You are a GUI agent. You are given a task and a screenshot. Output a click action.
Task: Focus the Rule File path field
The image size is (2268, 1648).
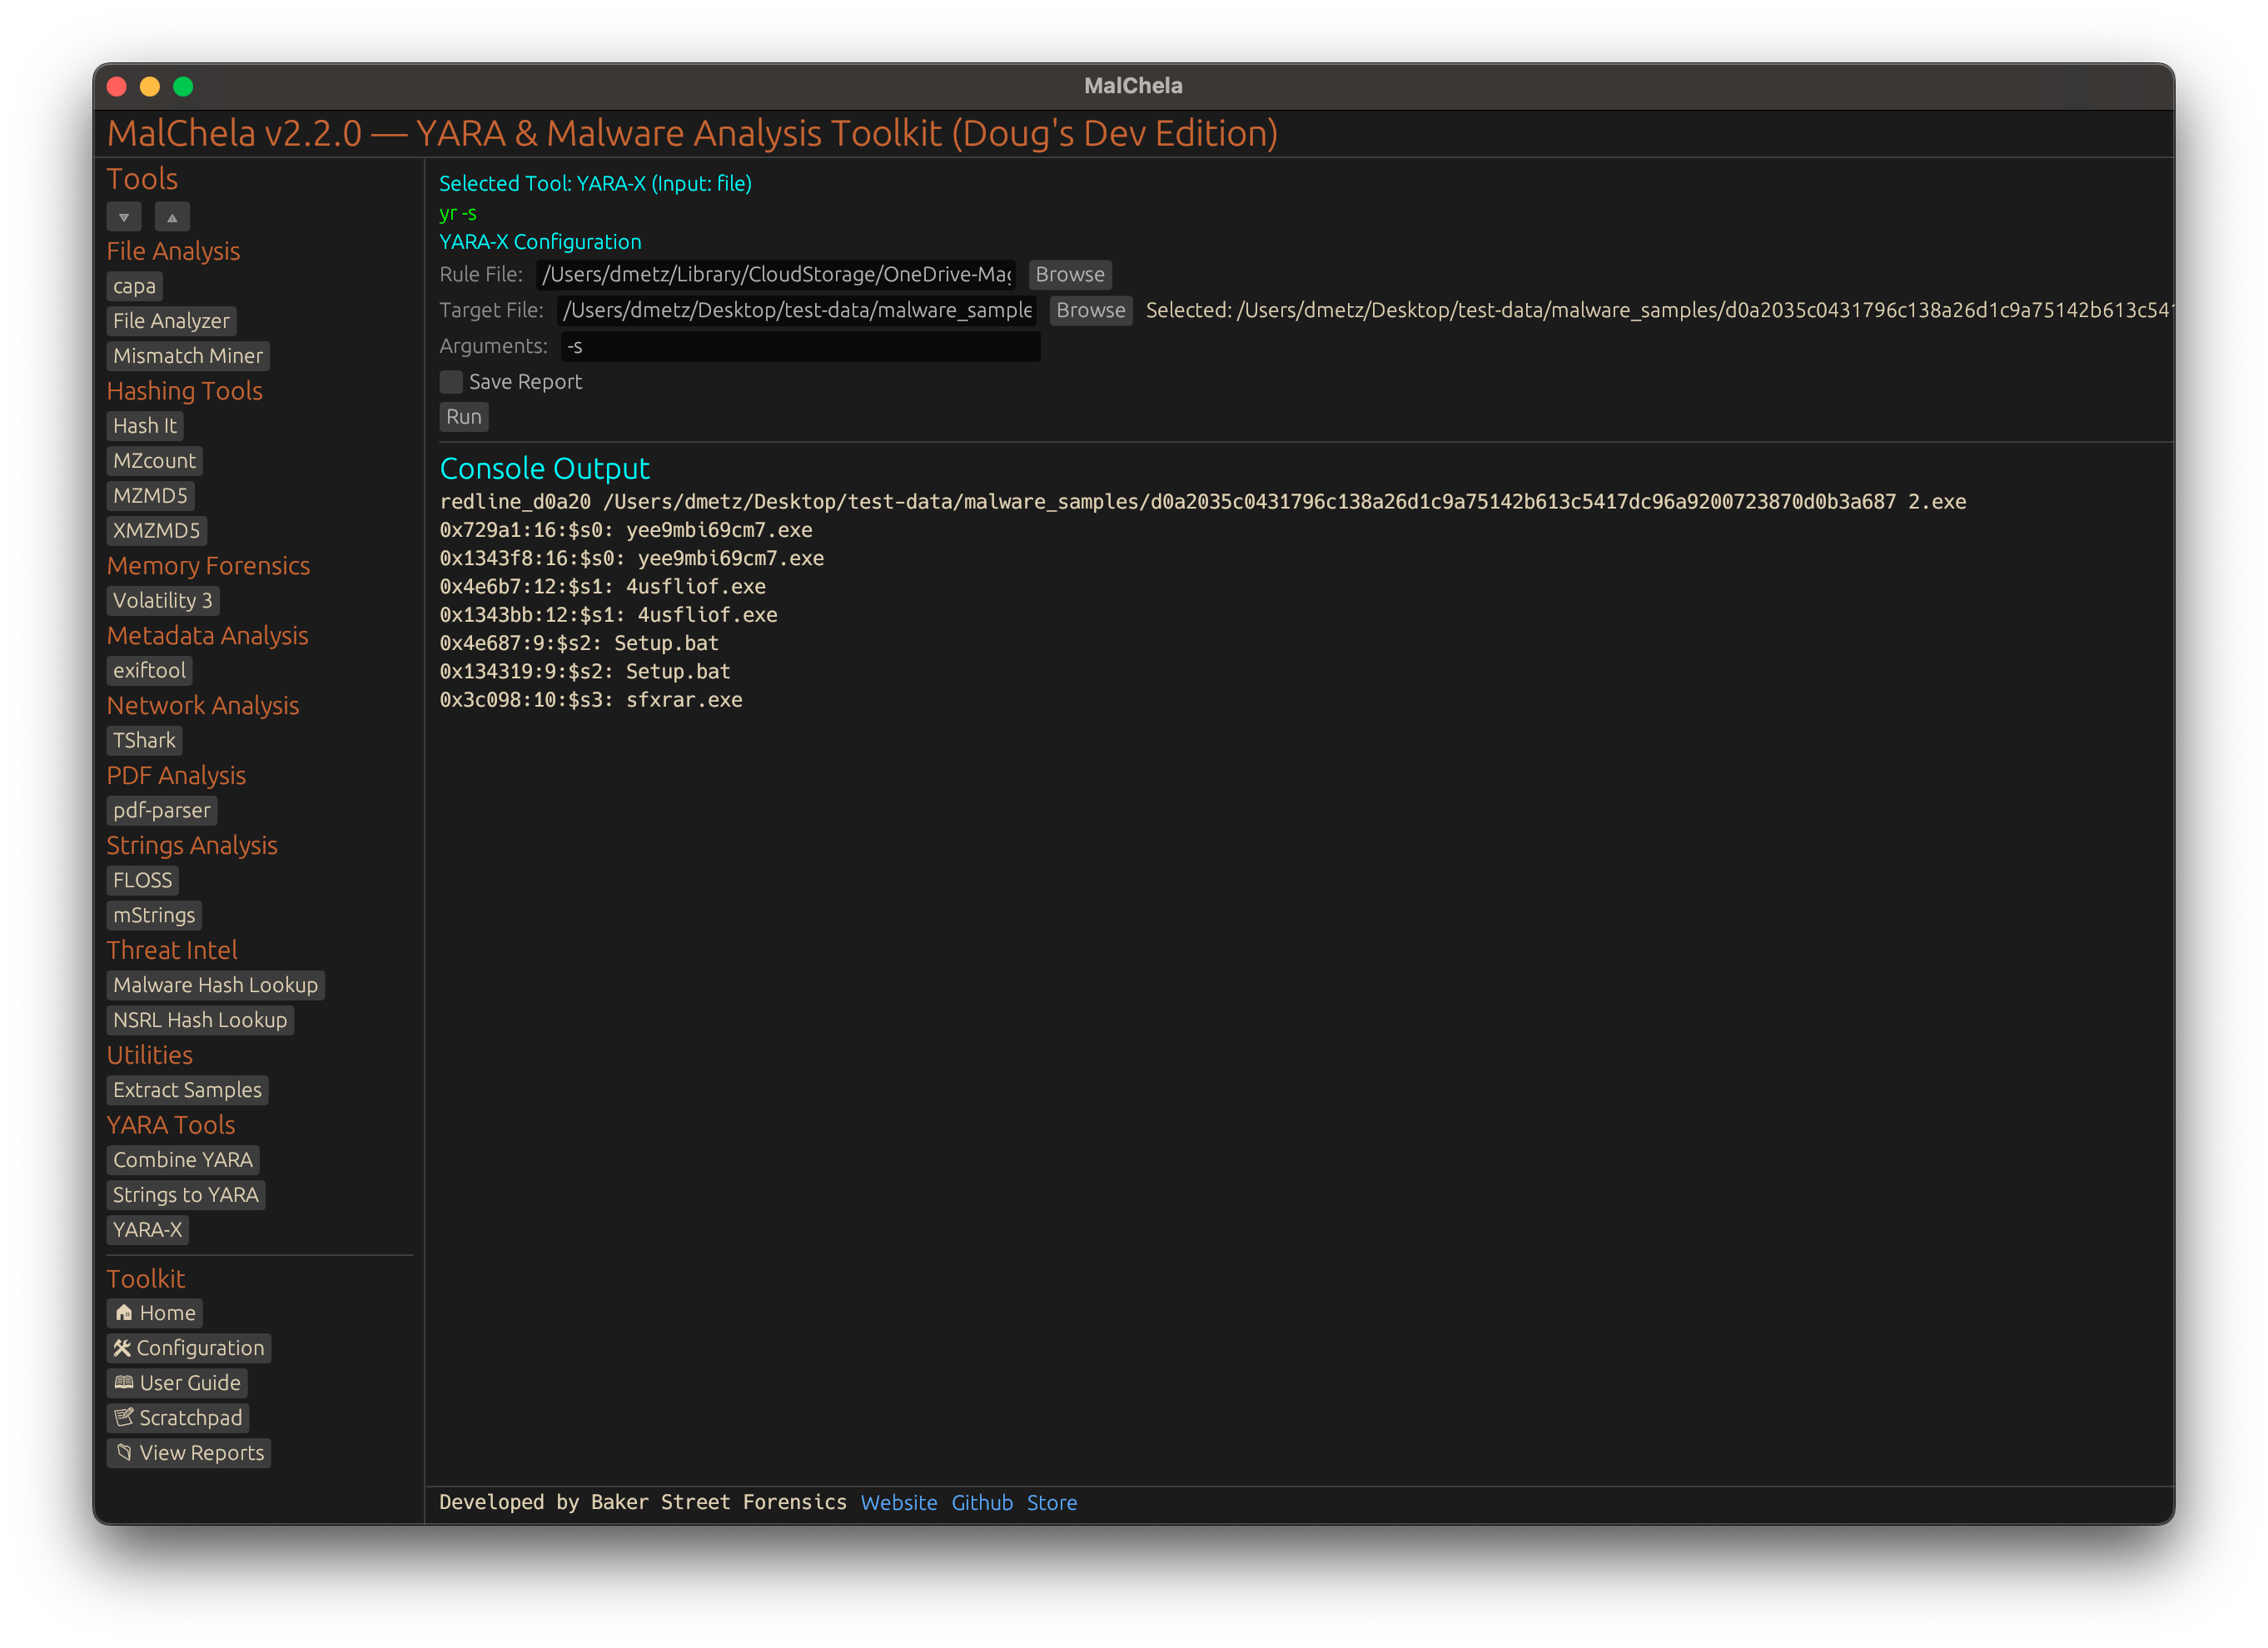(776, 275)
